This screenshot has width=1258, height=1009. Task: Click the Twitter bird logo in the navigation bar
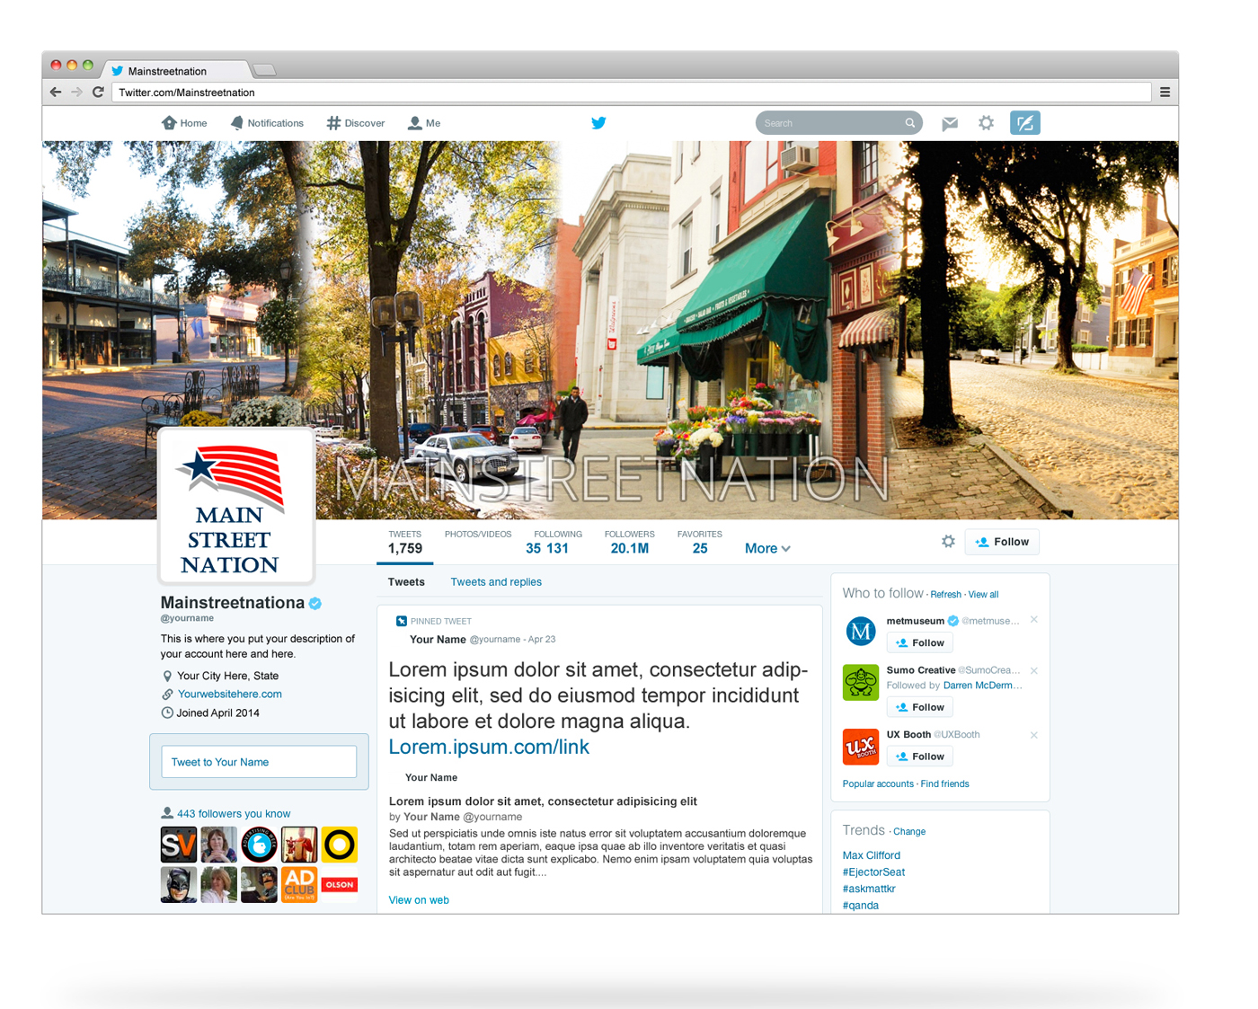coord(598,123)
